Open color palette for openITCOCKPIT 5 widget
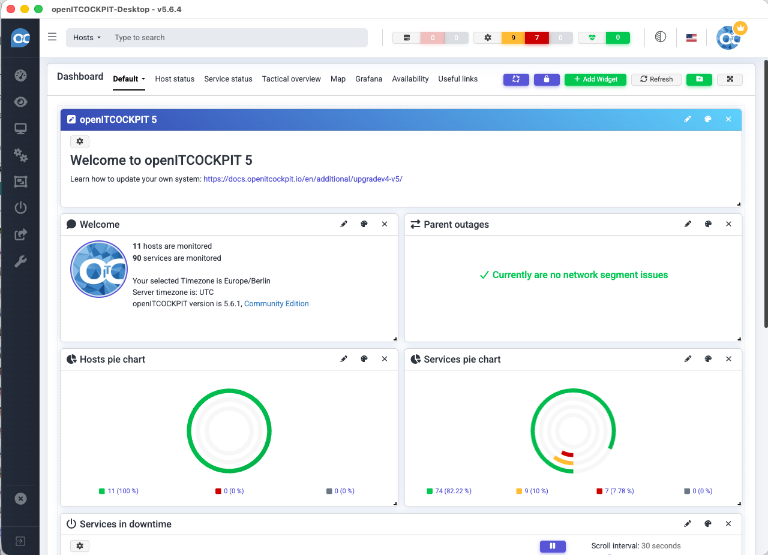The height and width of the screenshot is (555, 768). (x=708, y=119)
